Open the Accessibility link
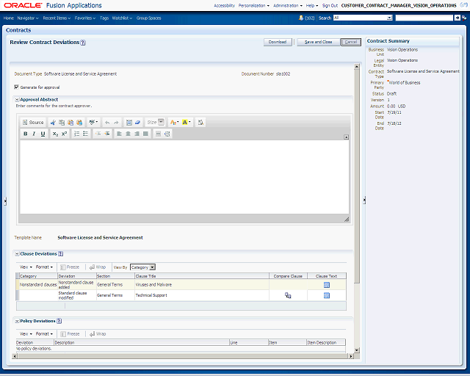The image size is (470, 376). point(224,5)
